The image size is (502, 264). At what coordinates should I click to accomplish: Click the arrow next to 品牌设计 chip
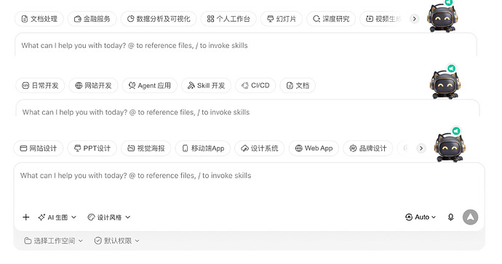421,148
